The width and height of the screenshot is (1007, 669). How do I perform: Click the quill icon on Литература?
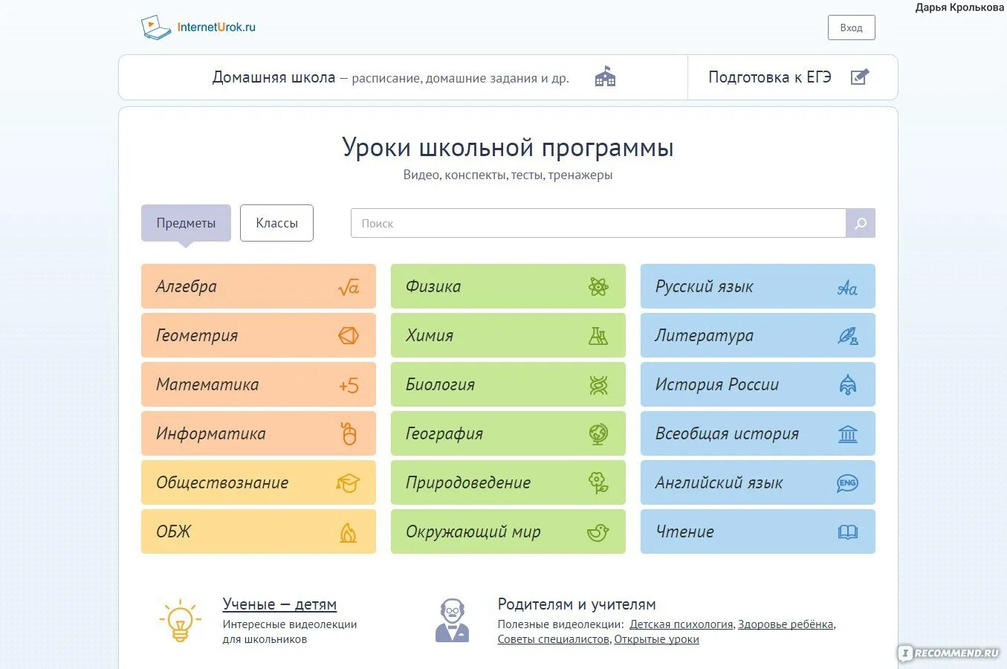point(848,336)
